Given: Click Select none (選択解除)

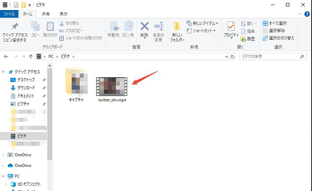Looking at the screenshot, I should tap(274, 31).
